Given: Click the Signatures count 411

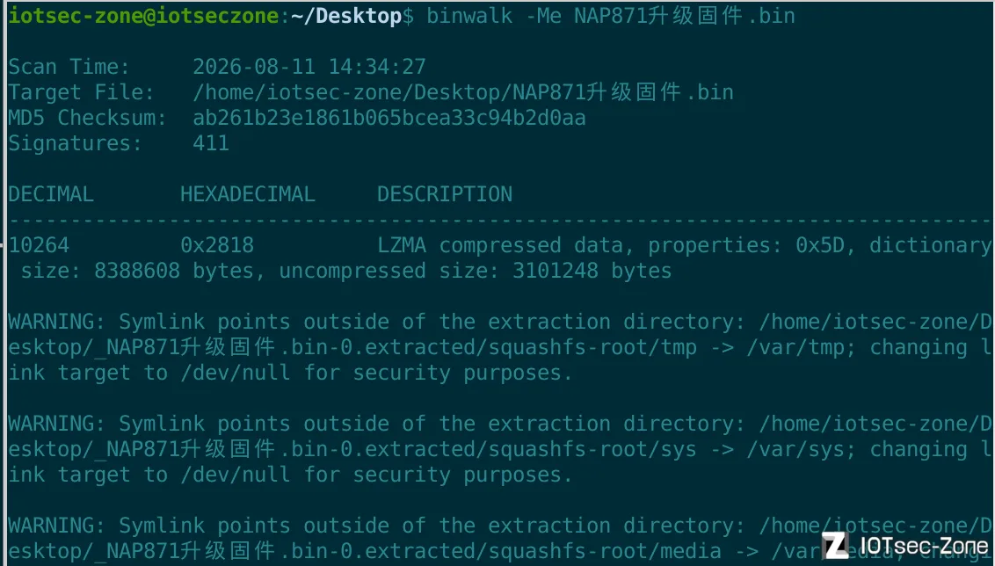Looking at the screenshot, I should [211, 142].
